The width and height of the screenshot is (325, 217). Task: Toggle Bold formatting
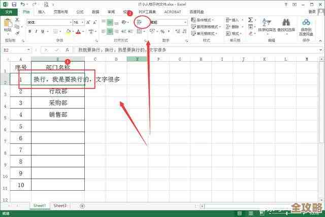[x=29, y=31]
